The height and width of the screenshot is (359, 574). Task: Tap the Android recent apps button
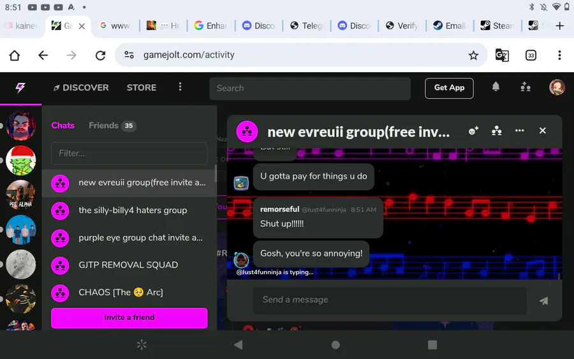(x=432, y=345)
